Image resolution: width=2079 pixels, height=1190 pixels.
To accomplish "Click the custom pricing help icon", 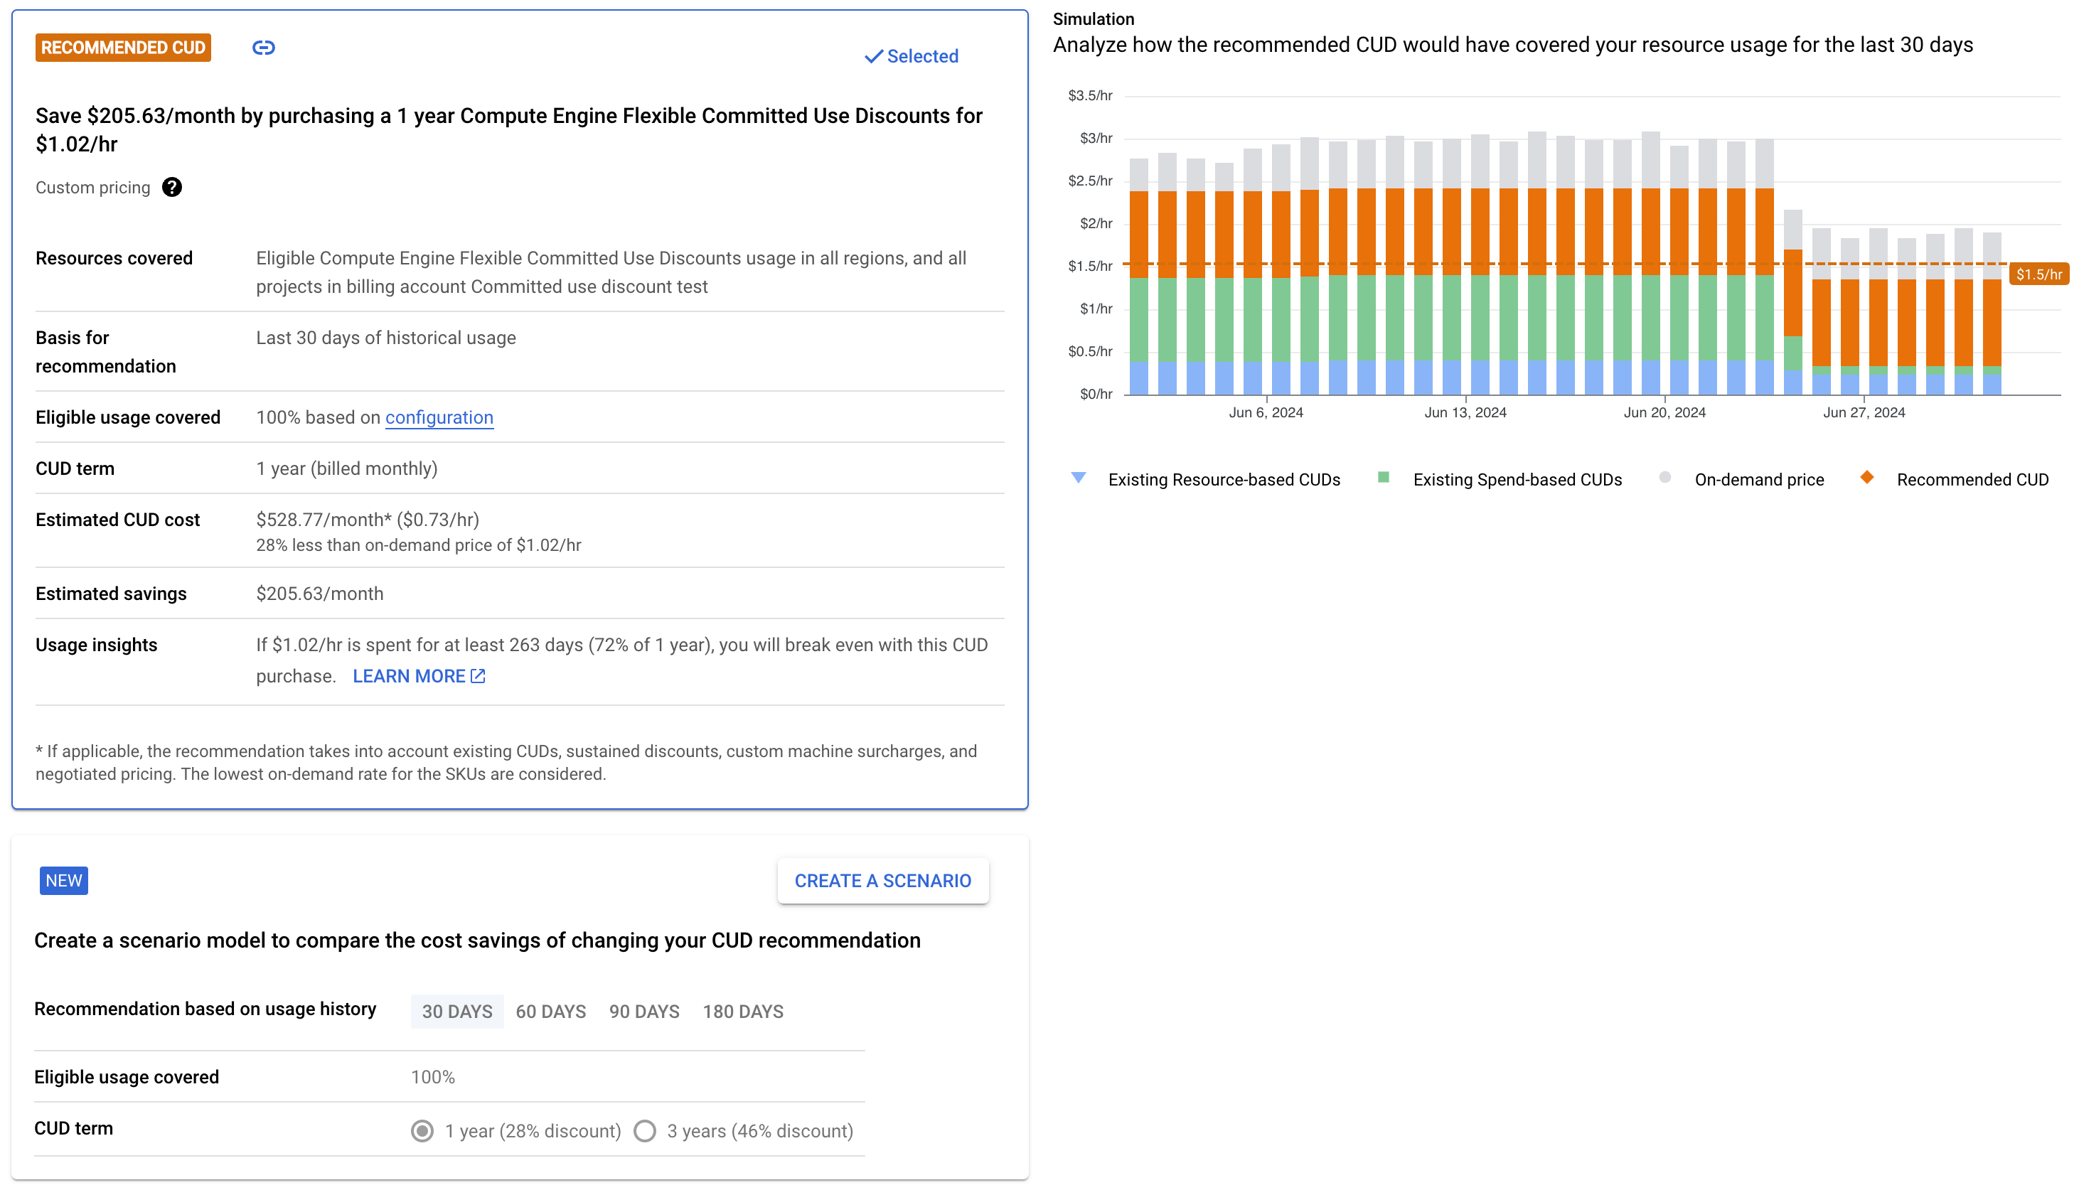I will (x=171, y=187).
